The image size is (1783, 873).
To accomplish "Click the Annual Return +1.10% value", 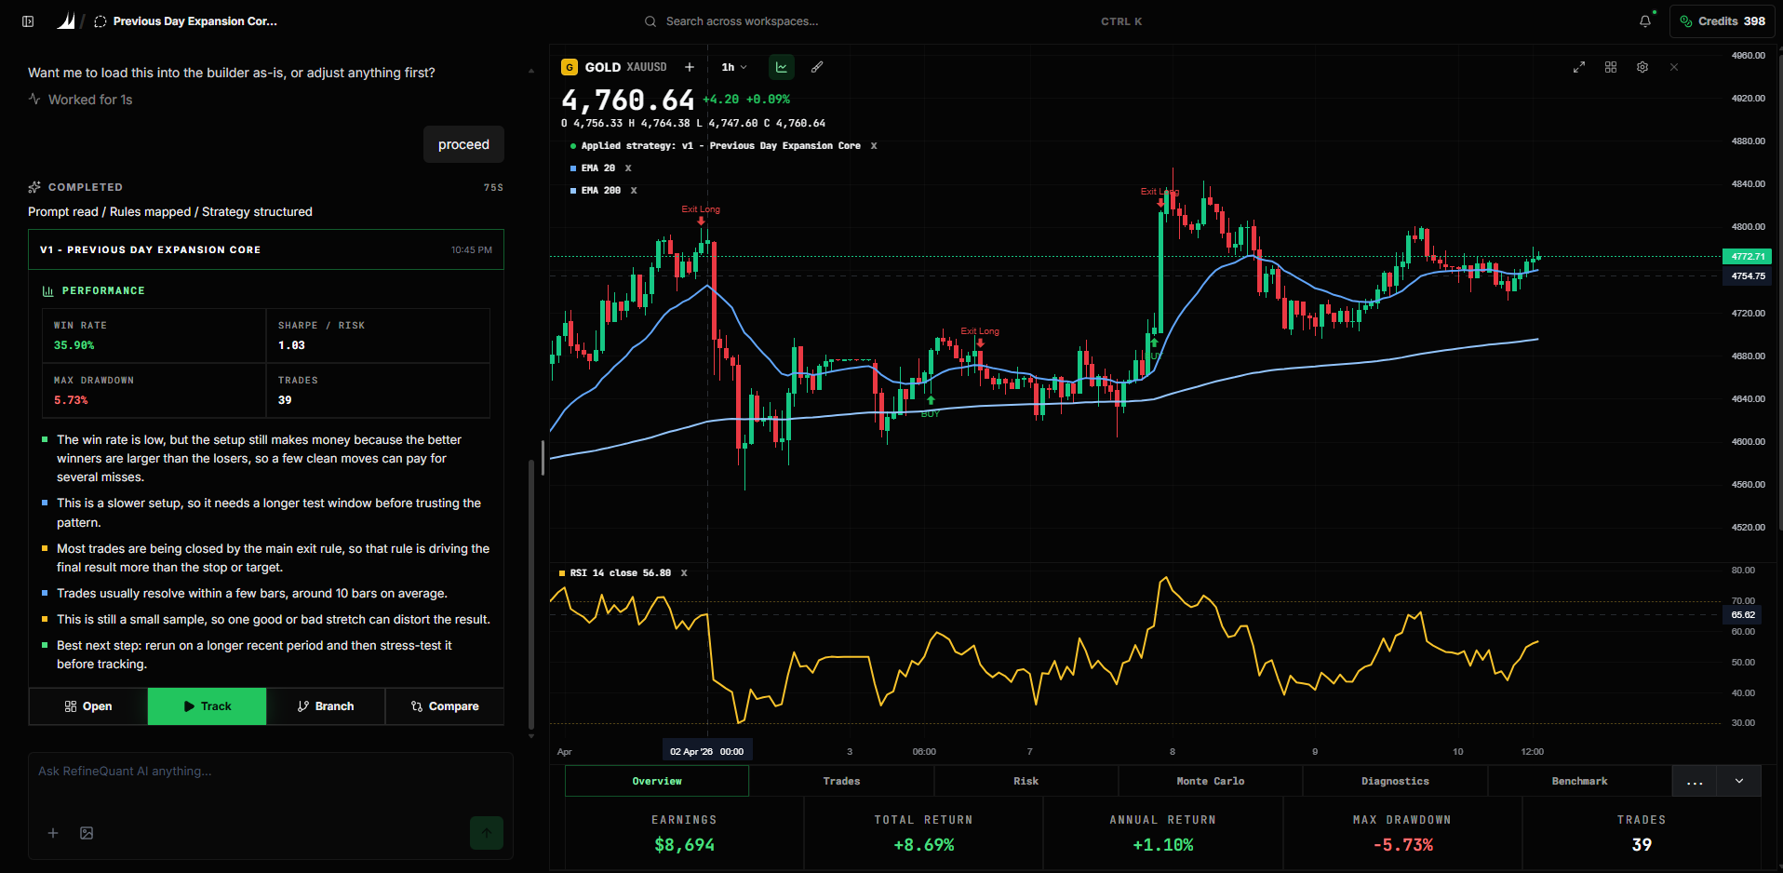I will (1162, 845).
